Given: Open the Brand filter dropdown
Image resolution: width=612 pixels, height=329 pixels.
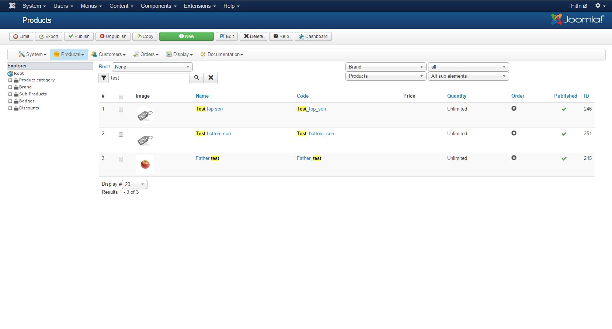Looking at the screenshot, I should pyautogui.click(x=386, y=67).
